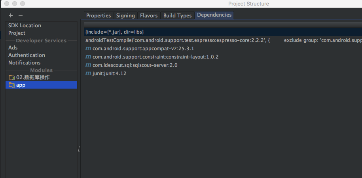Open the Project settings entry
Viewport: 362px width, 178px height.
[x=17, y=33]
